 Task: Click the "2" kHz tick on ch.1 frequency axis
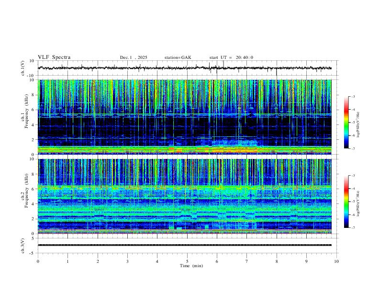pos(33,139)
